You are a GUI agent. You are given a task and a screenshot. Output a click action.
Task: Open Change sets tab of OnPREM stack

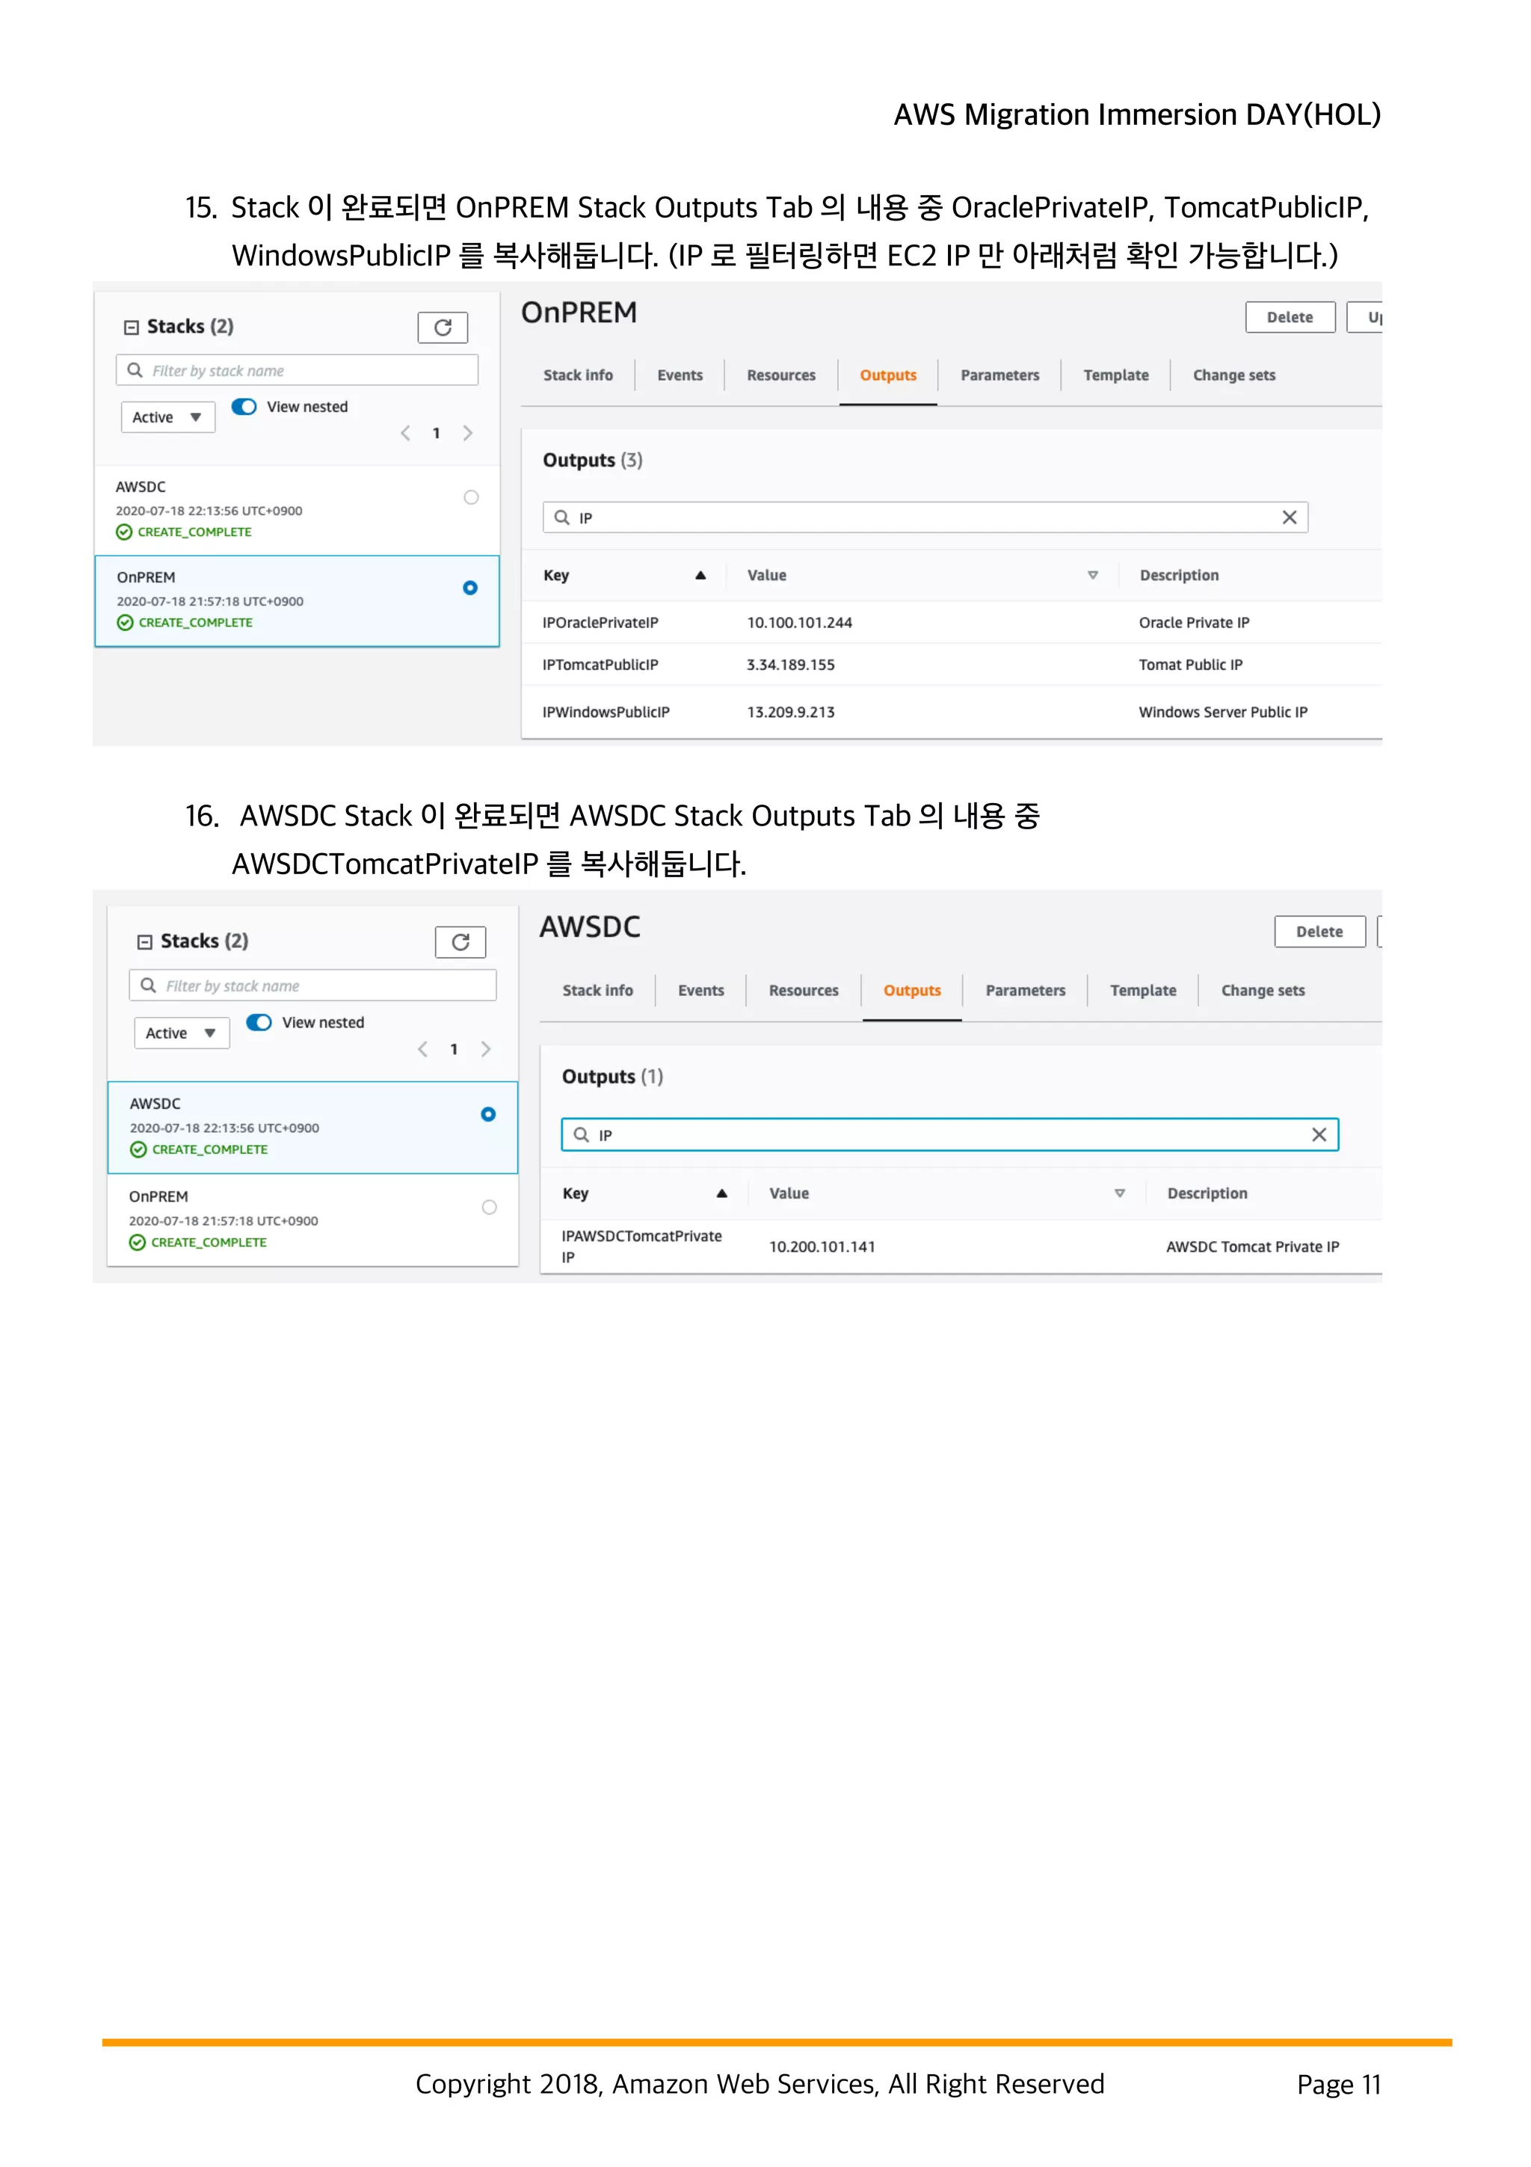click(x=1233, y=375)
